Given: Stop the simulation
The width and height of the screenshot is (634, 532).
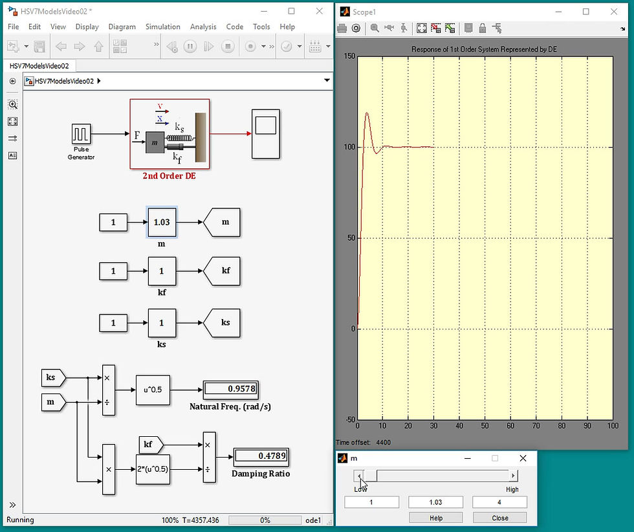Looking at the screenshot, I should (228, 47).
